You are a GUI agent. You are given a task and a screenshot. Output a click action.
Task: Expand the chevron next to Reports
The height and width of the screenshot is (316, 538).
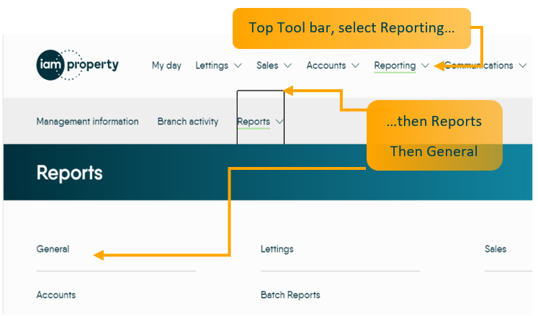[279, 122]
